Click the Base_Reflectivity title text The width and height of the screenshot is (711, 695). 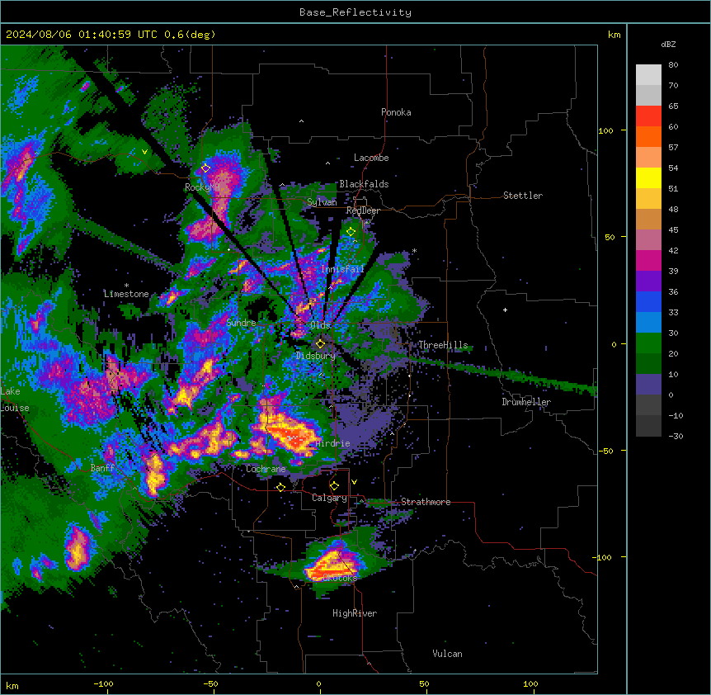(355, 12)
